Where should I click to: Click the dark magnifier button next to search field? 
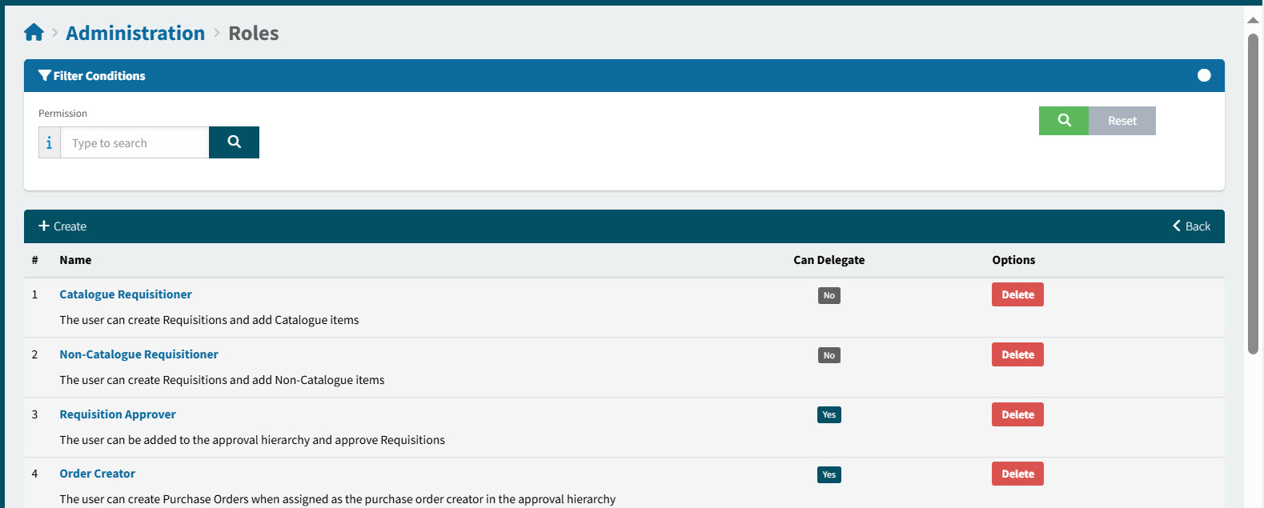point(234,142)
